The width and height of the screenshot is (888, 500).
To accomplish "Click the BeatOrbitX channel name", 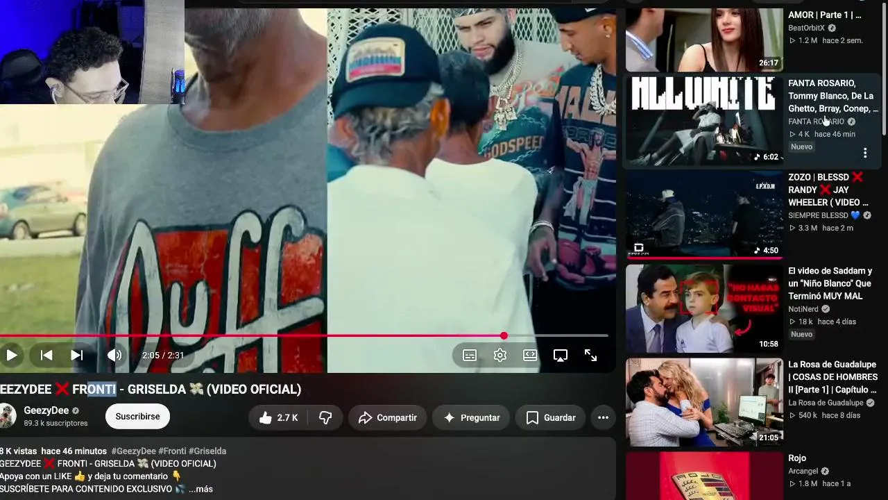I will click(807, 28).
